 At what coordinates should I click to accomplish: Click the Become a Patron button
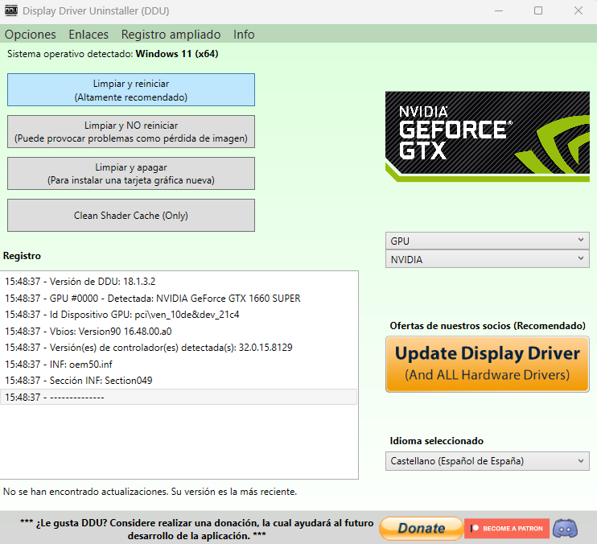point(507,529)
